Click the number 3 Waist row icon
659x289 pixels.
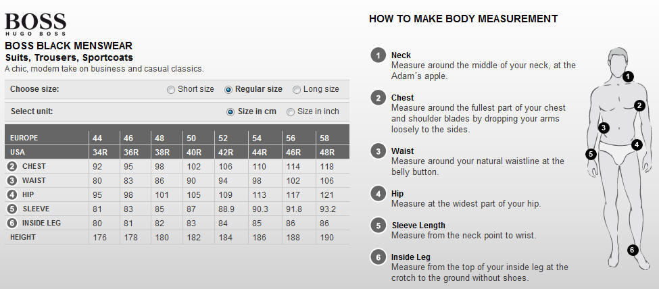tap(12, 181)
